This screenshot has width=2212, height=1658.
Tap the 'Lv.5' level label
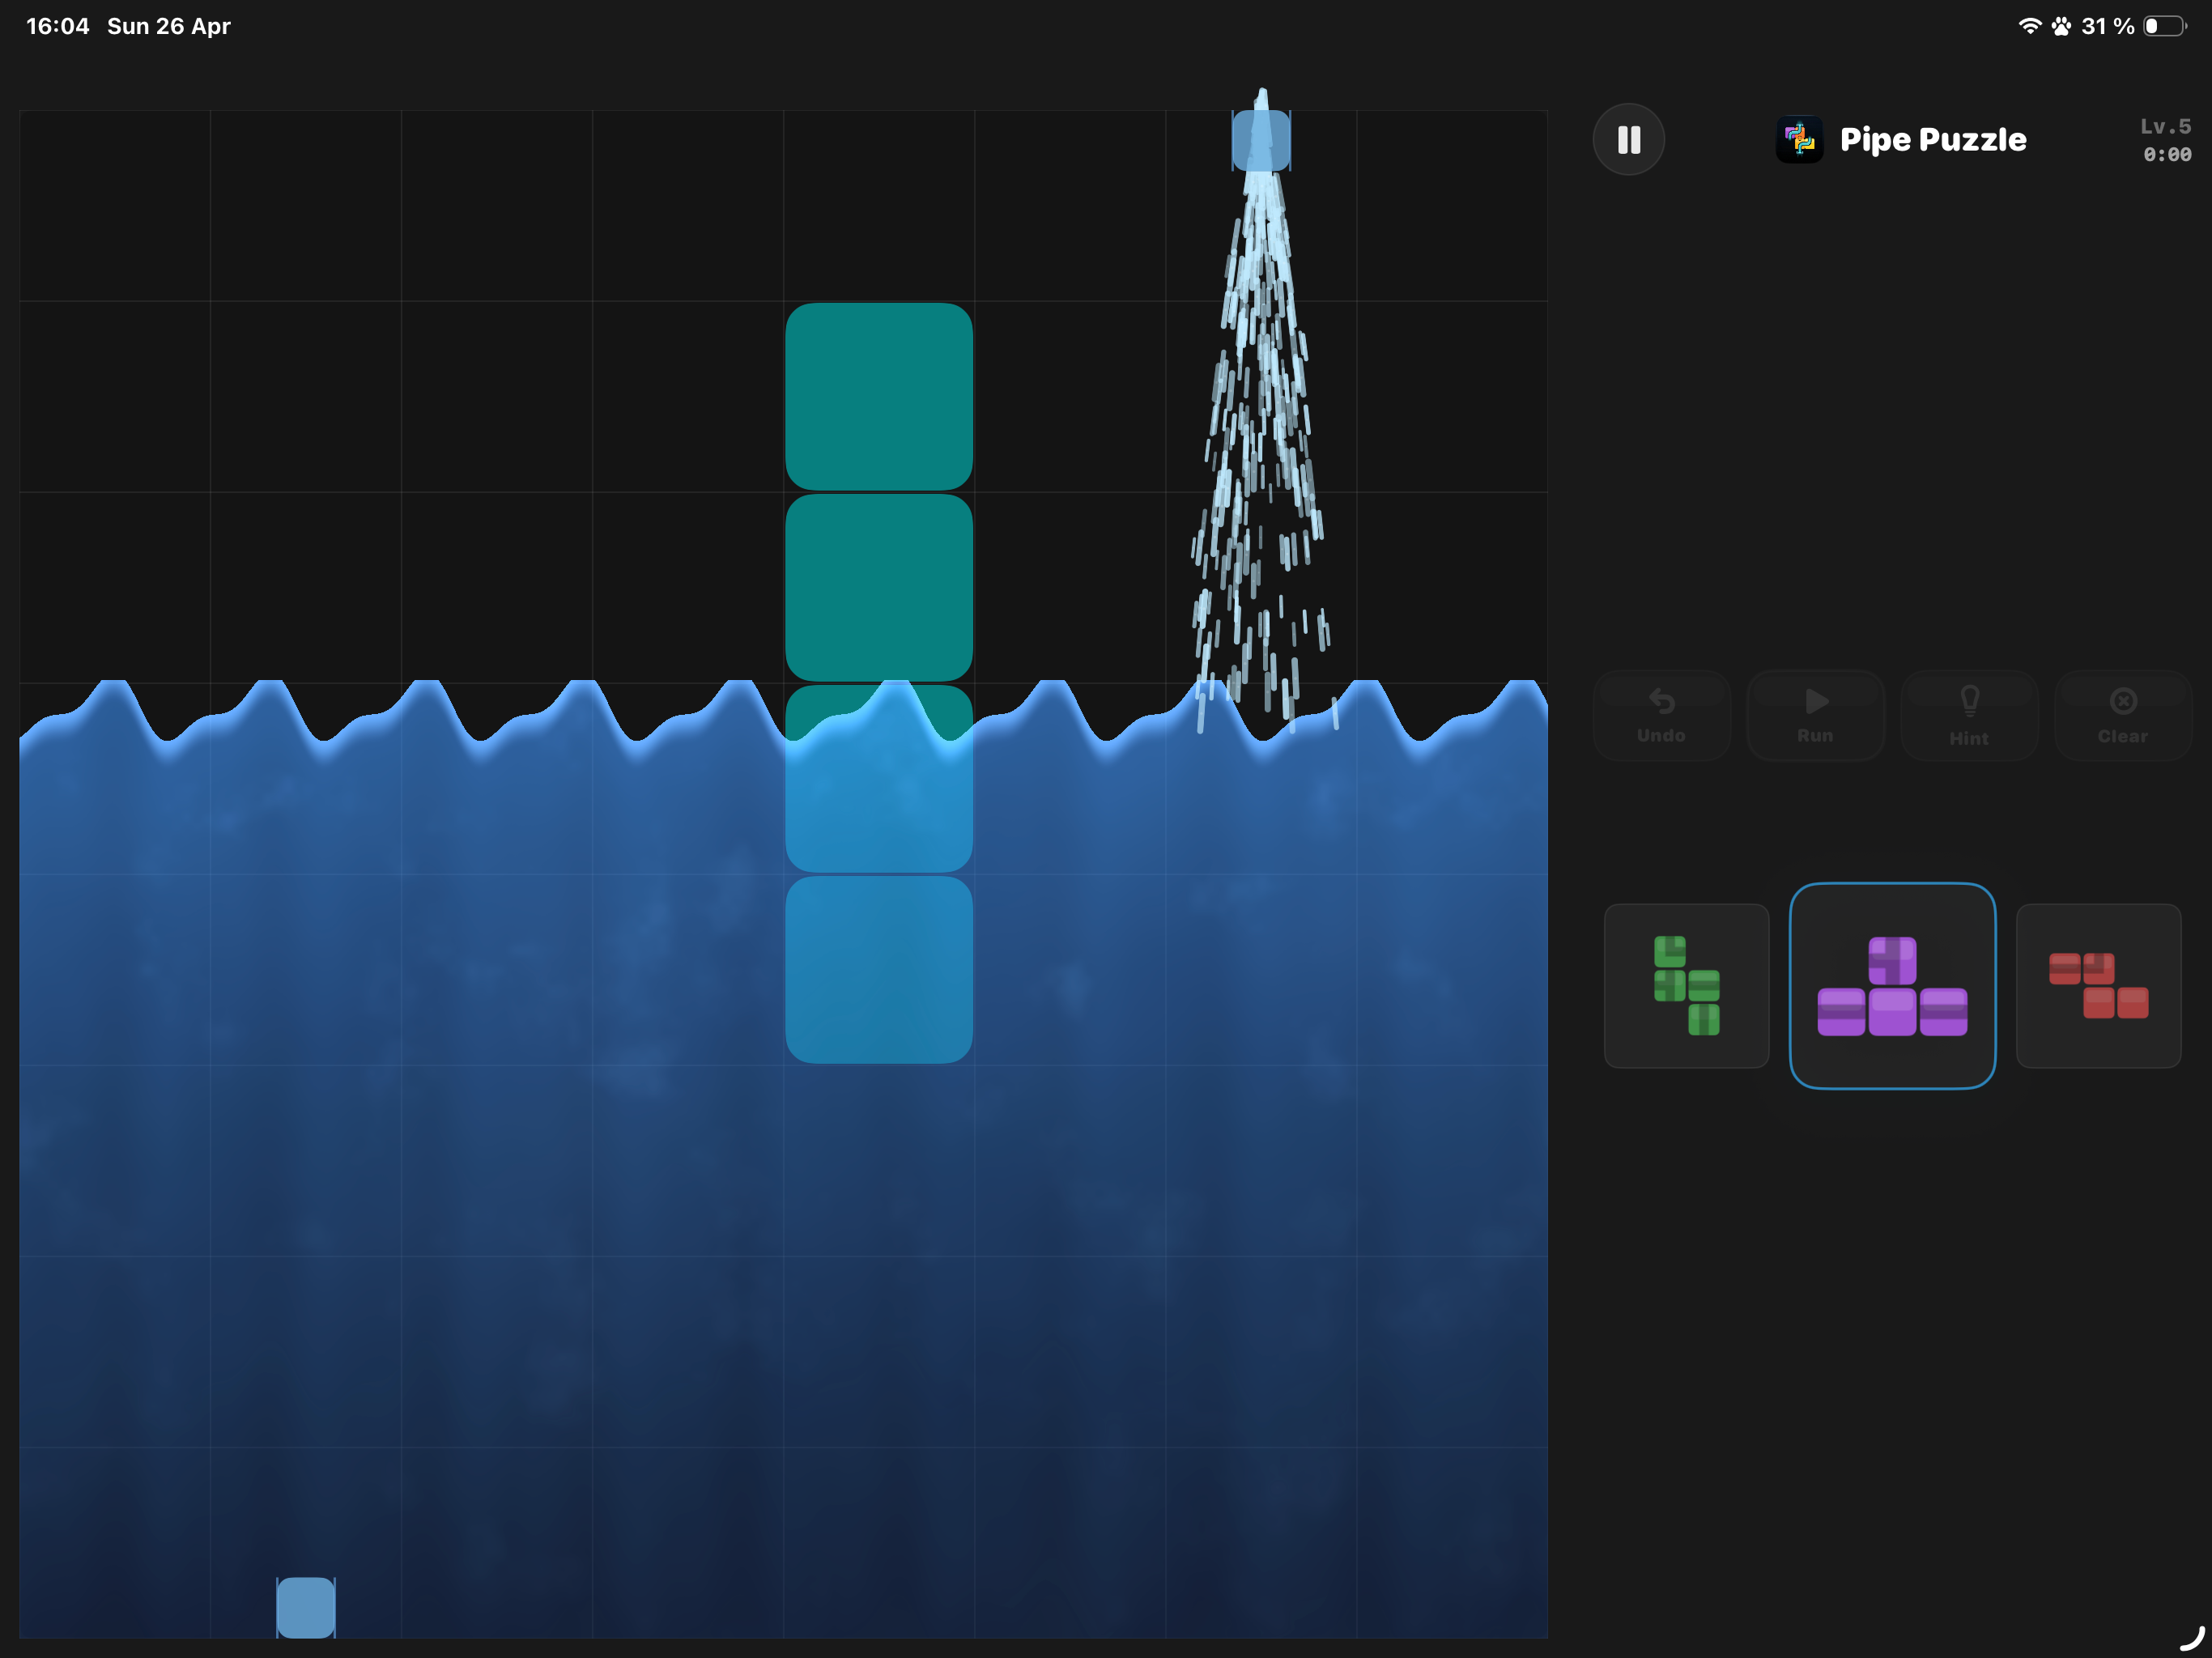click(x=2165, y=126)
